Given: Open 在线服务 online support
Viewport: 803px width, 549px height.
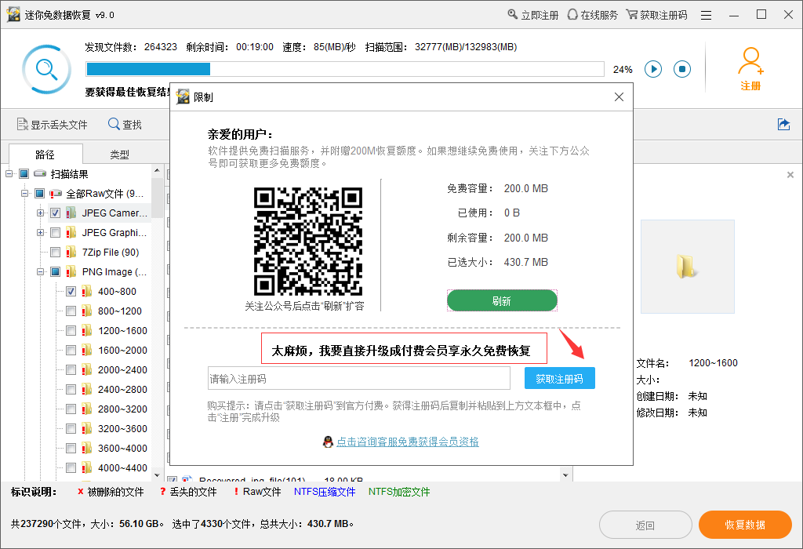Looking at the screenshot, I should 593,15.
